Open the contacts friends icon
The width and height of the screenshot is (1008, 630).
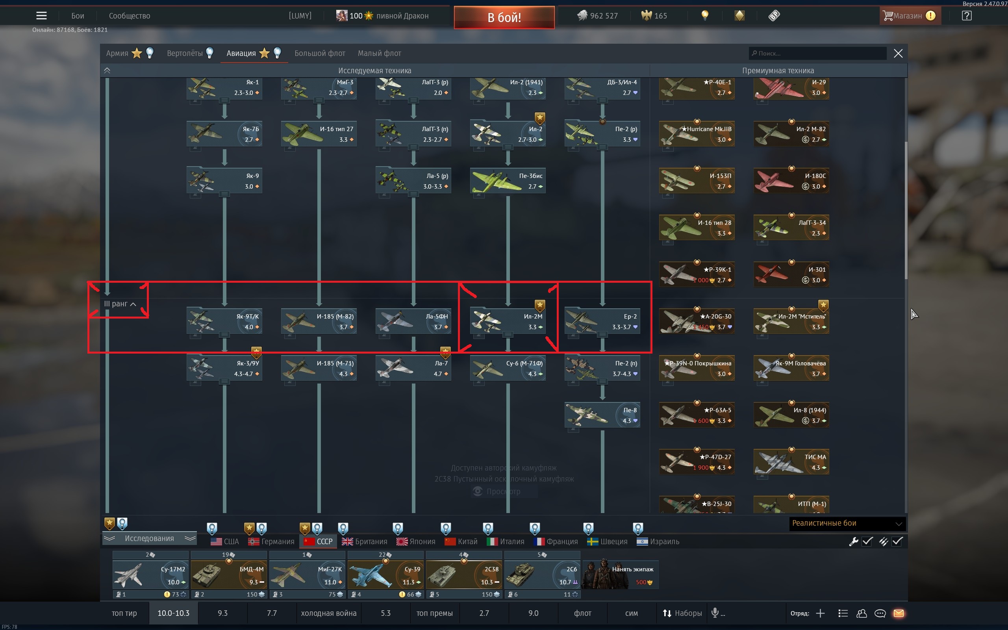tap(862, 613)
